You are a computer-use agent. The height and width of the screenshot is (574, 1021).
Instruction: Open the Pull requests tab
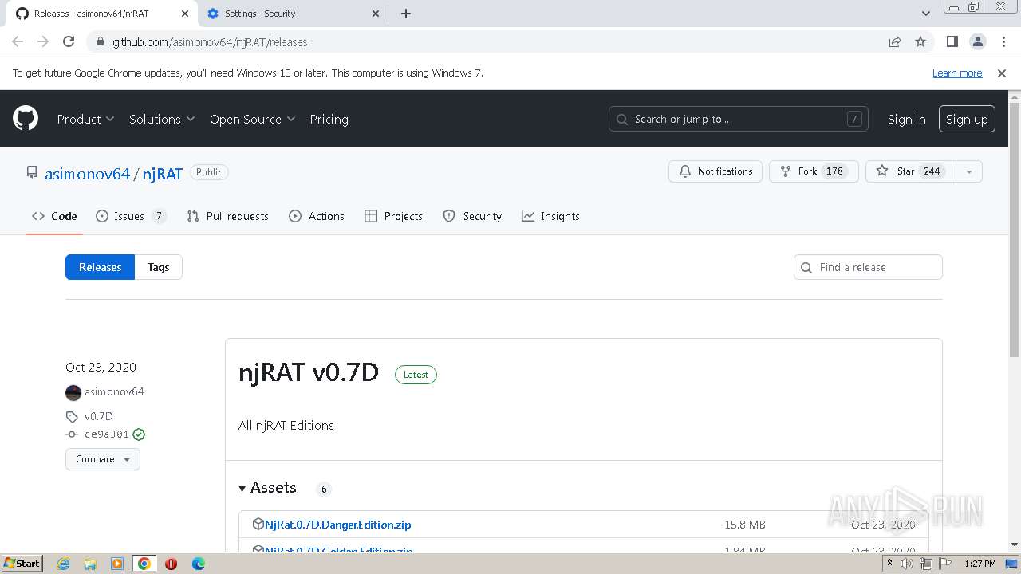coord(227,216)
